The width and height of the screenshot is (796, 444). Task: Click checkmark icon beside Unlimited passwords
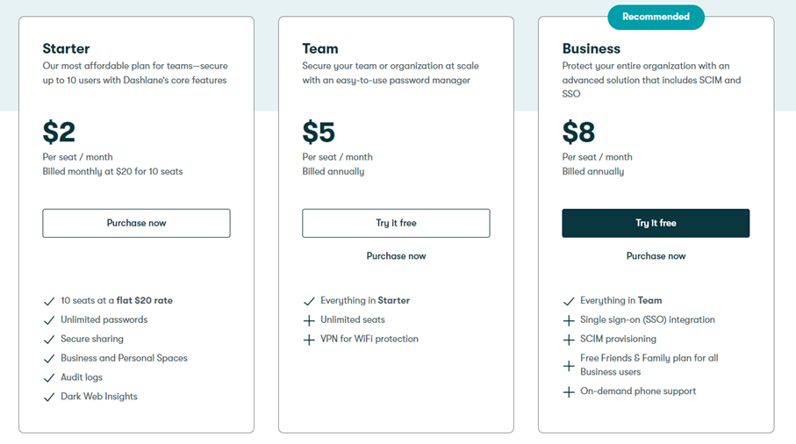[x=49, y=320]
